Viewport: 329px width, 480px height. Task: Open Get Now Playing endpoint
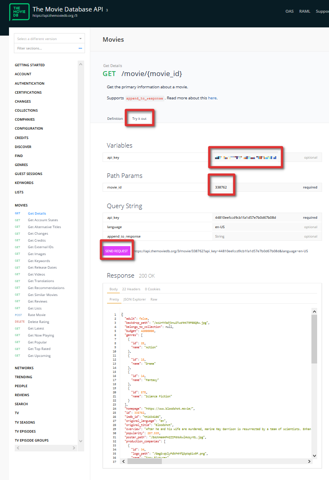tap(41, 335)
